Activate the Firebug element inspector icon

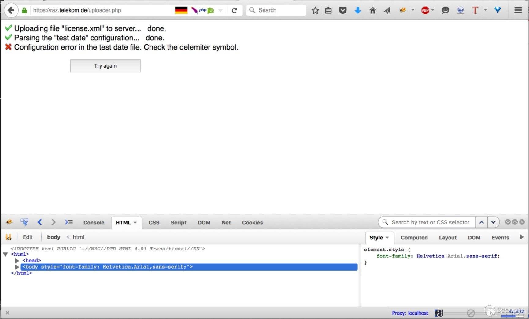click(24, 222)
